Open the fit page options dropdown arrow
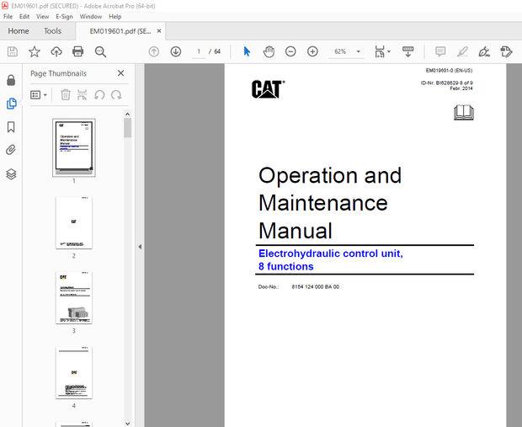This screenshot has width=522, height=427. pyautogui.click(x=389, y=51)
